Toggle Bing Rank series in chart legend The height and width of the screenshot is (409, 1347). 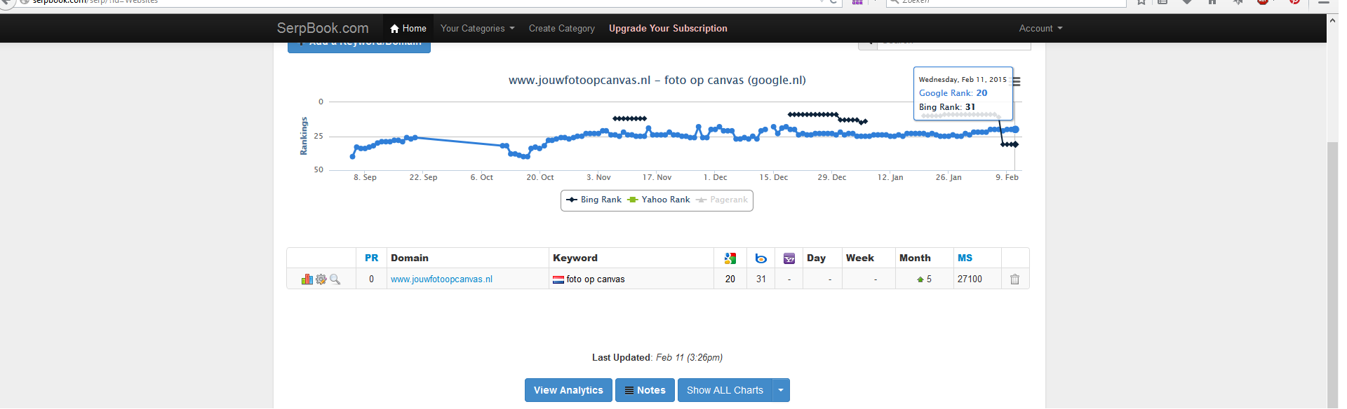pos(594,200)
